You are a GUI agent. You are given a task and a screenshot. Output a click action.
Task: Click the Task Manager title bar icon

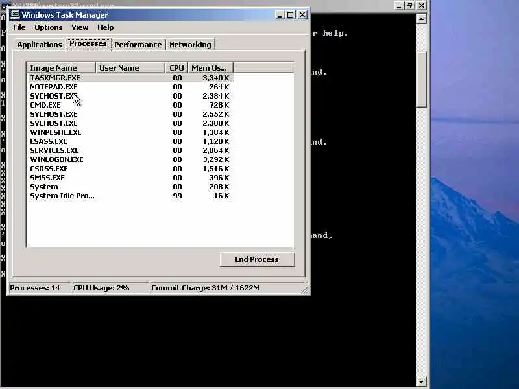click(x=14, y=14)
